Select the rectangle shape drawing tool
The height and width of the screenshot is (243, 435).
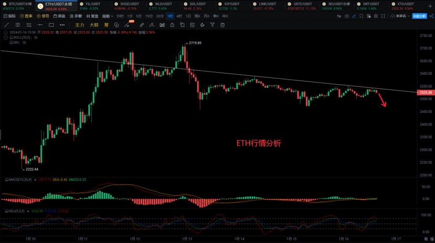point(51,25)
